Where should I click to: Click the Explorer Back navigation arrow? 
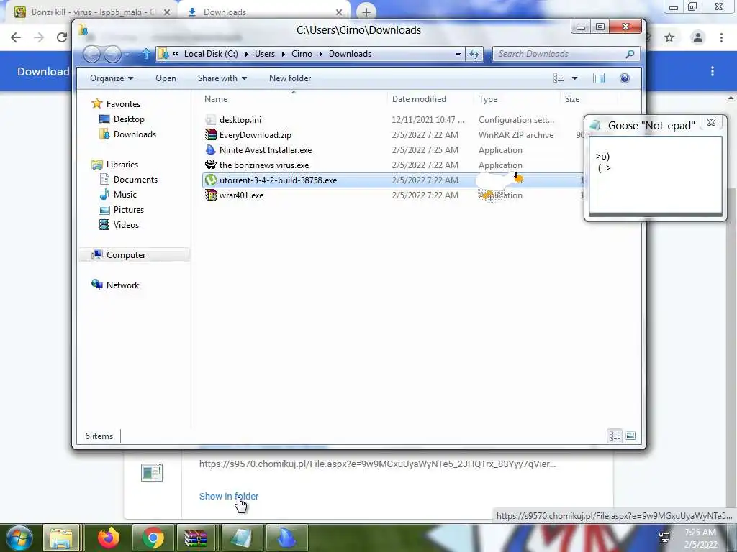pos(91,55)
